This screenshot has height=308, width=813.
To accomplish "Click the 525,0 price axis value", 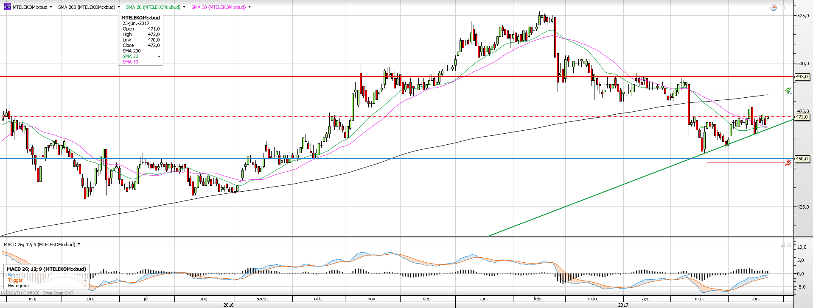I will click(803, 16).
